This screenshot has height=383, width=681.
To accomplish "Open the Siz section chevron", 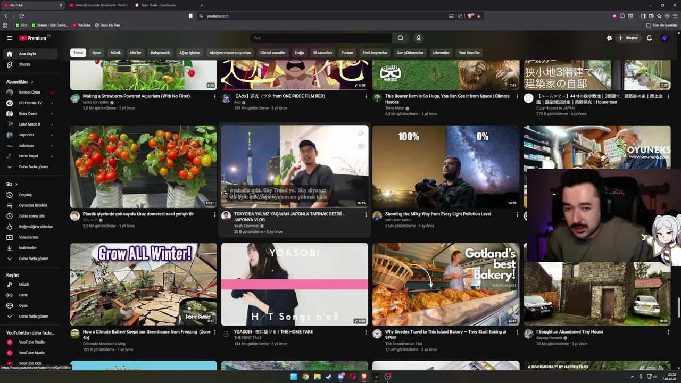I will pos(16,184).
